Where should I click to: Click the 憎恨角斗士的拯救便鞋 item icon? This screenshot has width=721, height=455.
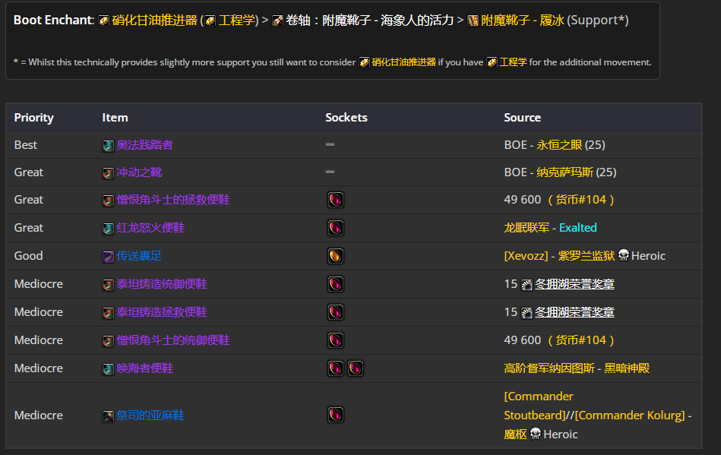point(108,201)
